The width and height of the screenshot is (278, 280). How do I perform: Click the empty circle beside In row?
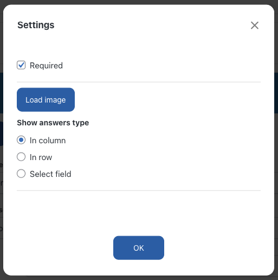pyautogui.click(x=21, y=157)
